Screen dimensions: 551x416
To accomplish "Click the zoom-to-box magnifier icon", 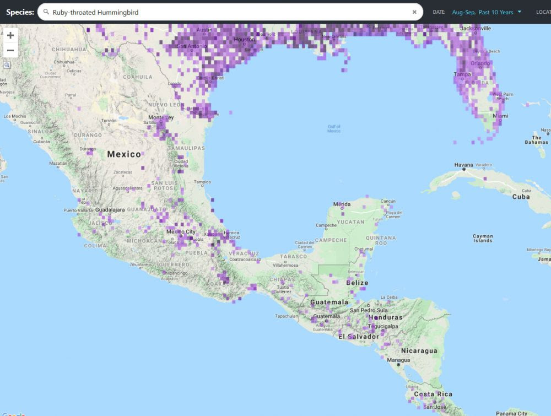I will 7,64.
